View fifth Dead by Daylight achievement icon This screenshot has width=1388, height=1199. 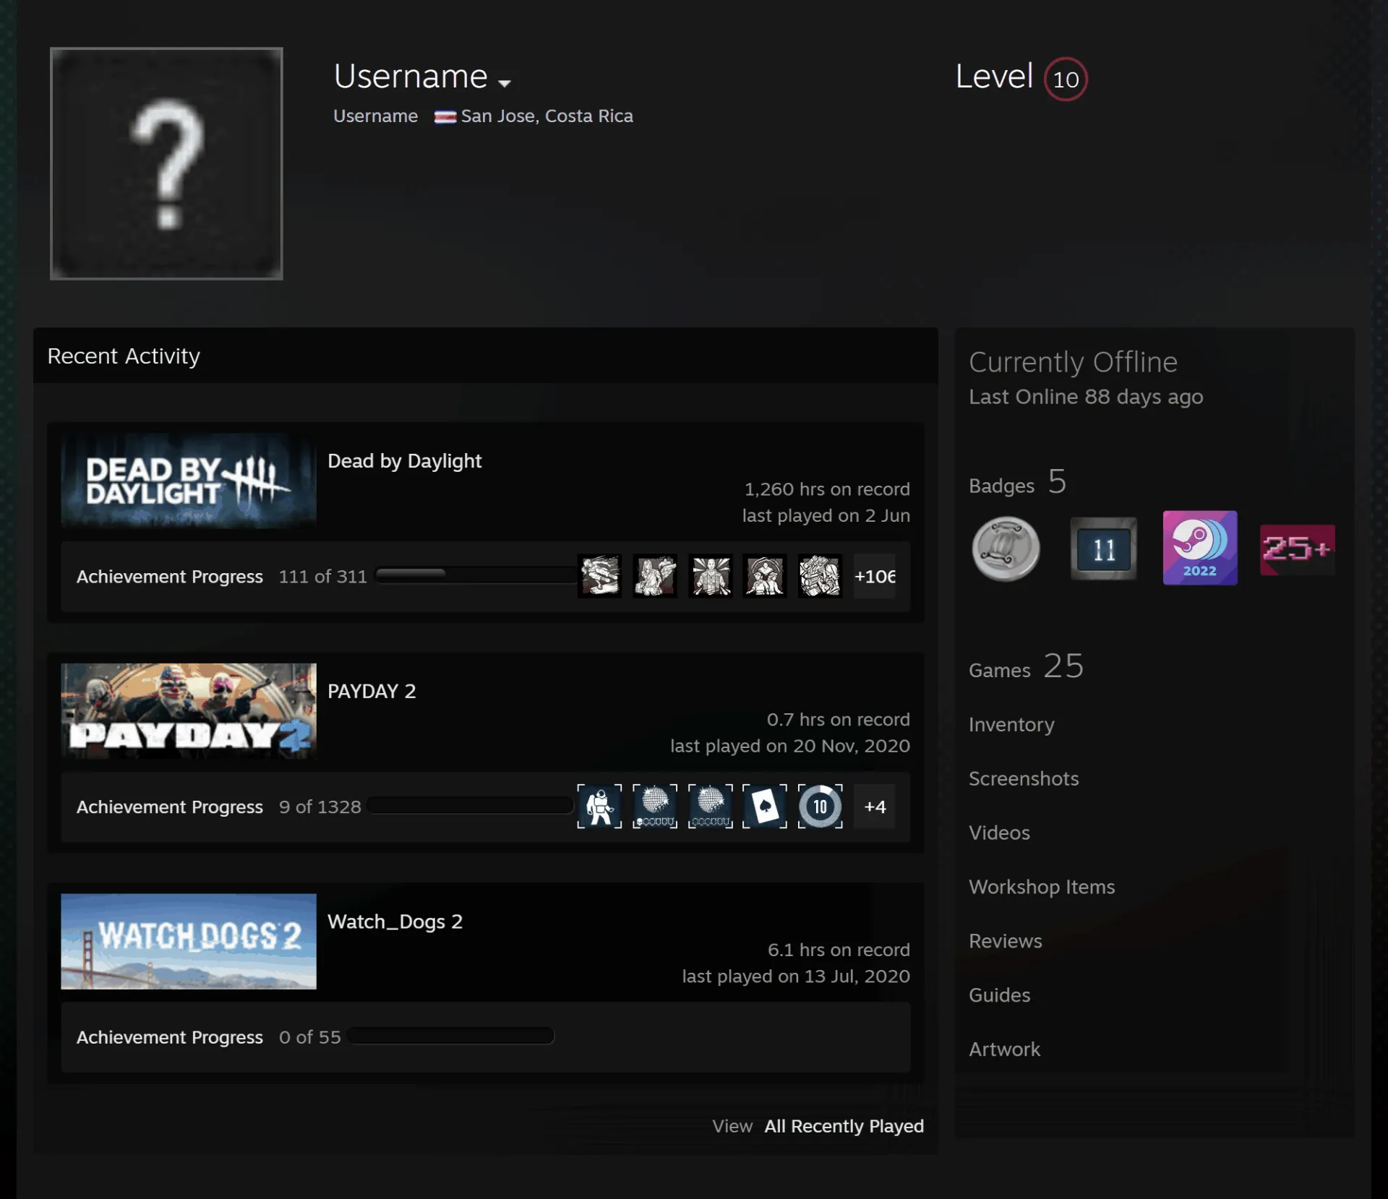(x=820, y=576)
